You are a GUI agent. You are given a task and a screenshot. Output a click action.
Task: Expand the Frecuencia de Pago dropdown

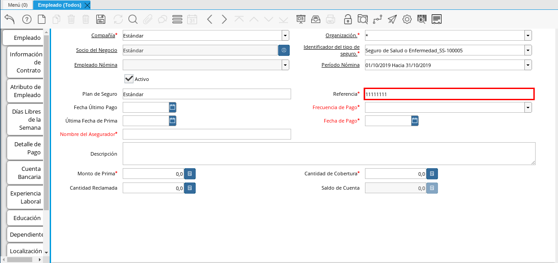528,107
